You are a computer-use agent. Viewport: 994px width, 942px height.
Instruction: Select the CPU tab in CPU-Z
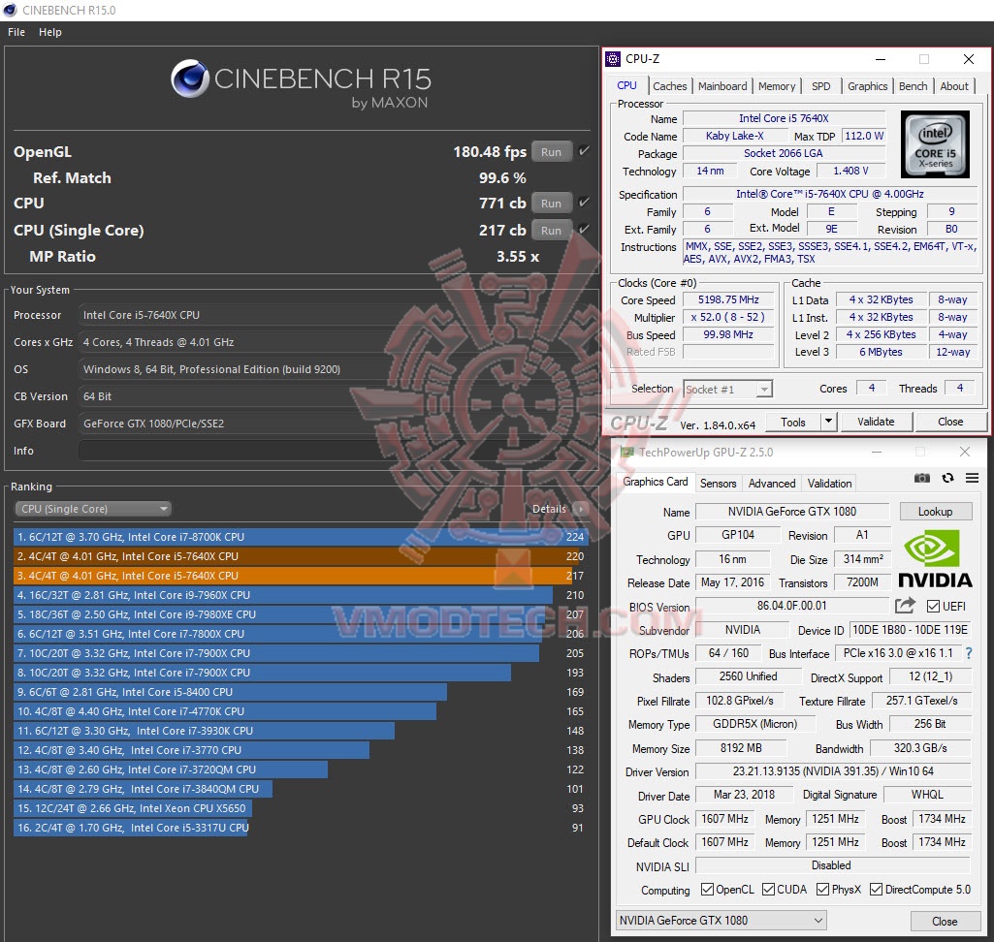[627, 85]
